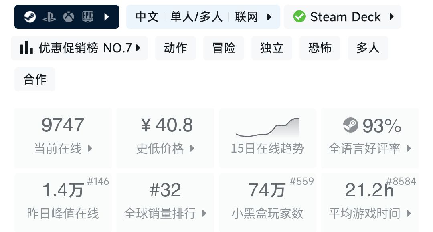Image resolution: width=433 pixels, height=232 pixels.
Task: Click the Epic Games platform icon
Action: [x=88, y=17]
